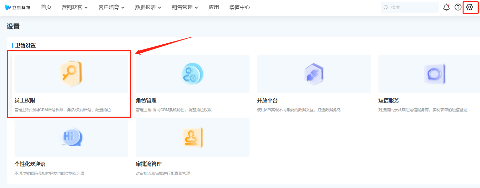Click the 审批流管理 description about 配置和管理

163,174
